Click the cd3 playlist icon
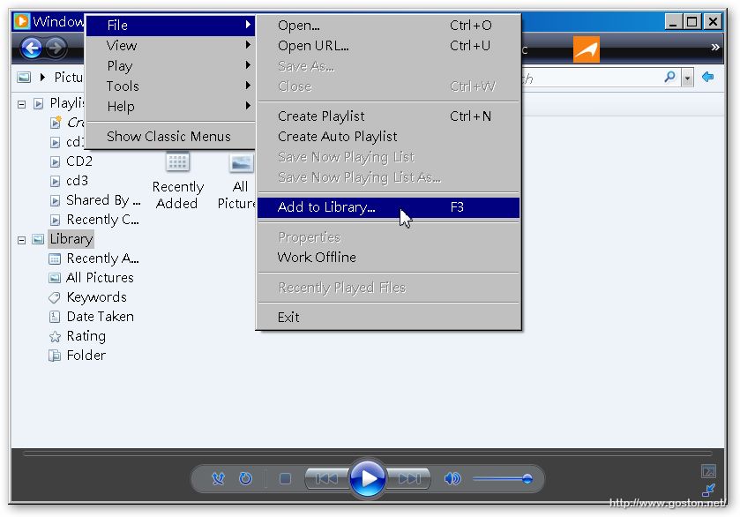The width and height of the screenshot is (740, 517). (56, 182)
